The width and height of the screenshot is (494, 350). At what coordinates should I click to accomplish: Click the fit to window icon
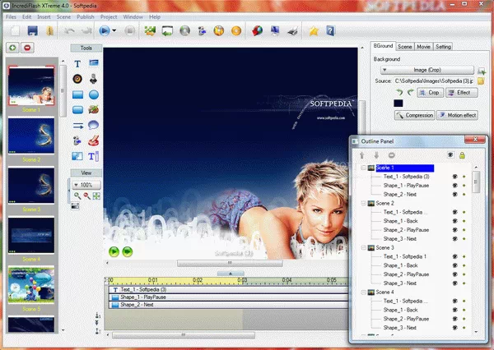click(96, 196)
